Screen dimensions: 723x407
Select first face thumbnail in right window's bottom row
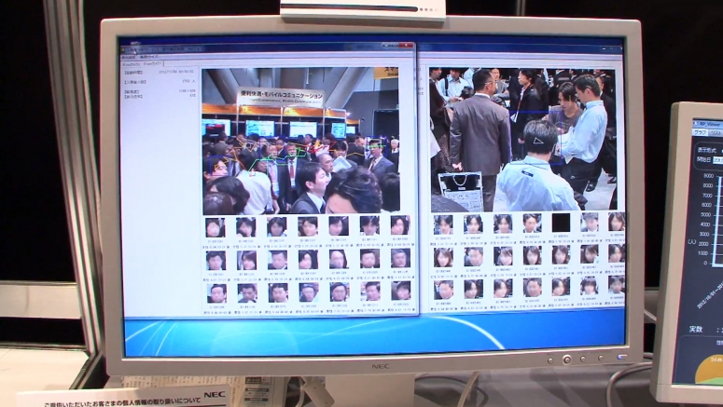point(443,290)
